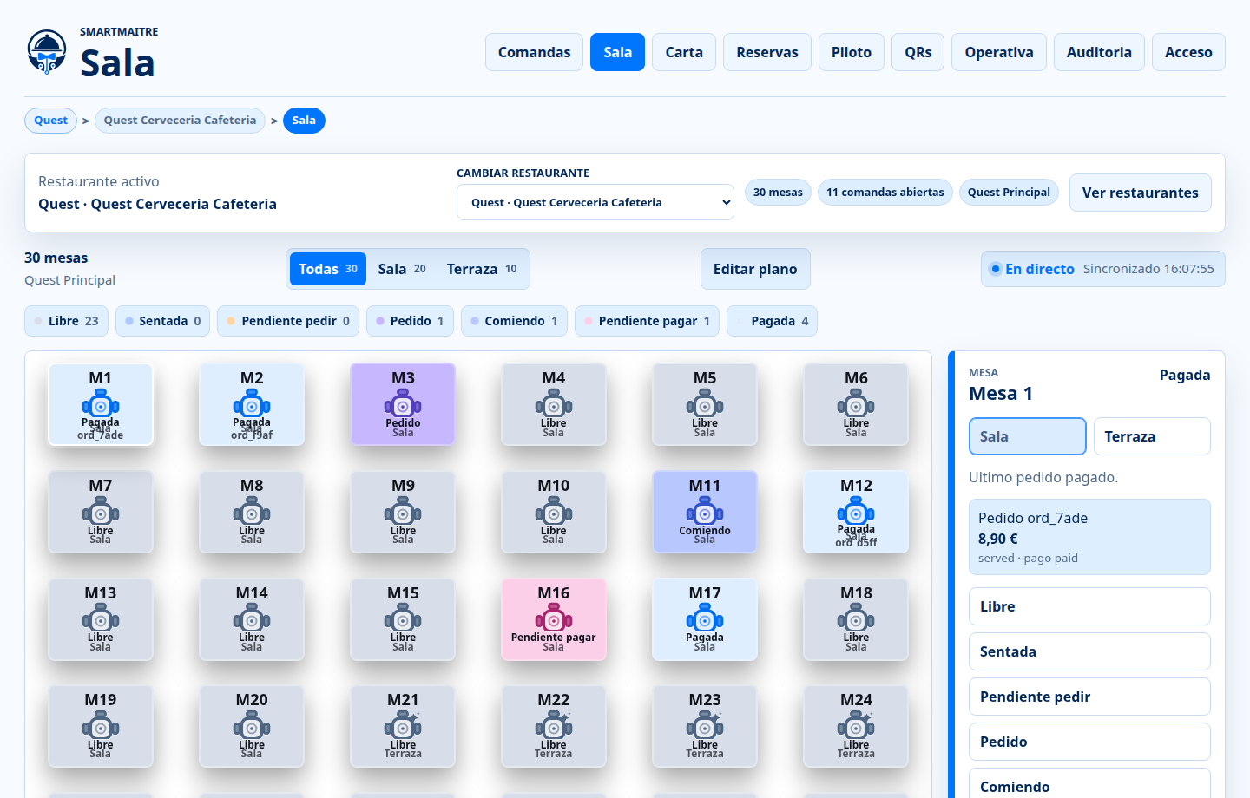Switch to the Terraza 10 tab
The height and width of the screenshot is (798, 1250).
click(x=482, y=269)
